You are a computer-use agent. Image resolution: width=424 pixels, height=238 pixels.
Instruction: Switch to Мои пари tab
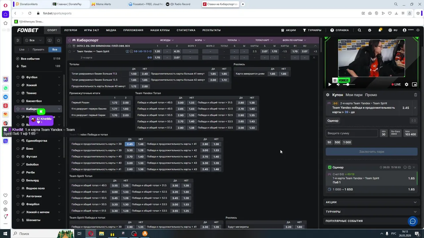pyautogui.click(x=354, y=95)
